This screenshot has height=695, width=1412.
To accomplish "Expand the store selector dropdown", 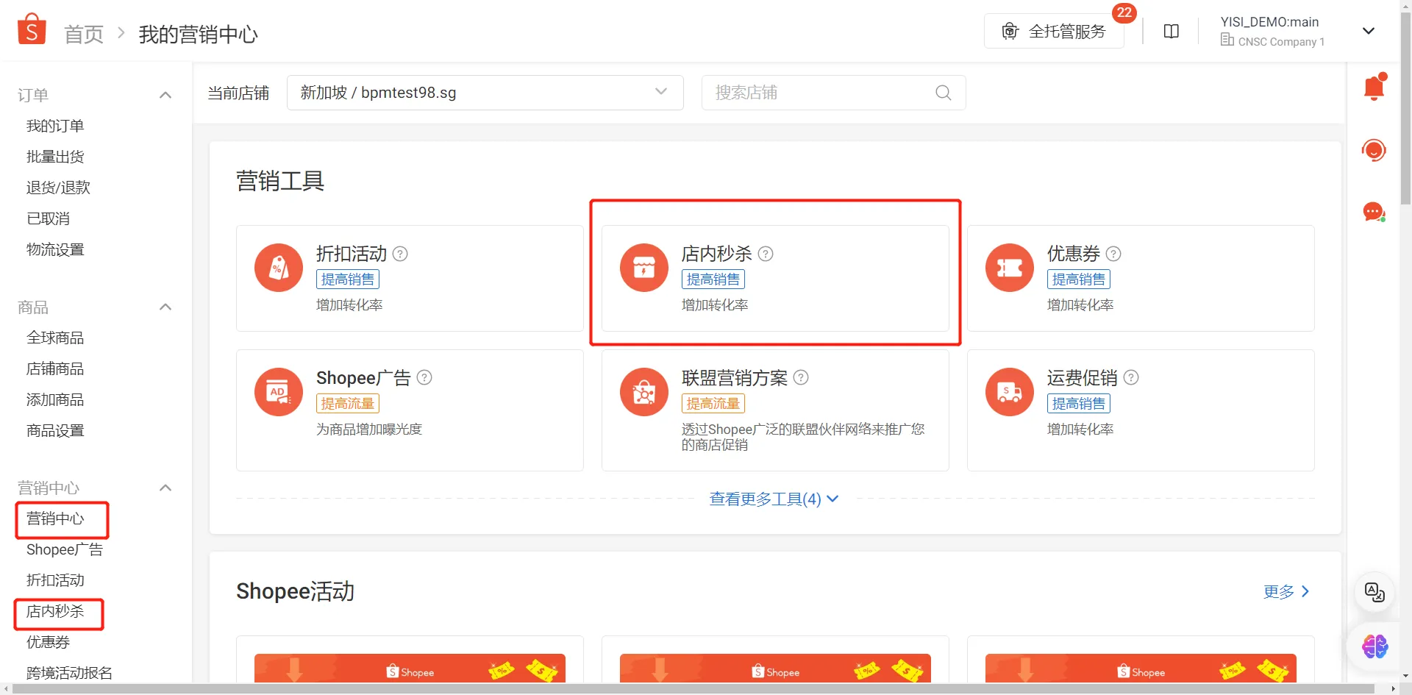I will pos(660,93).
